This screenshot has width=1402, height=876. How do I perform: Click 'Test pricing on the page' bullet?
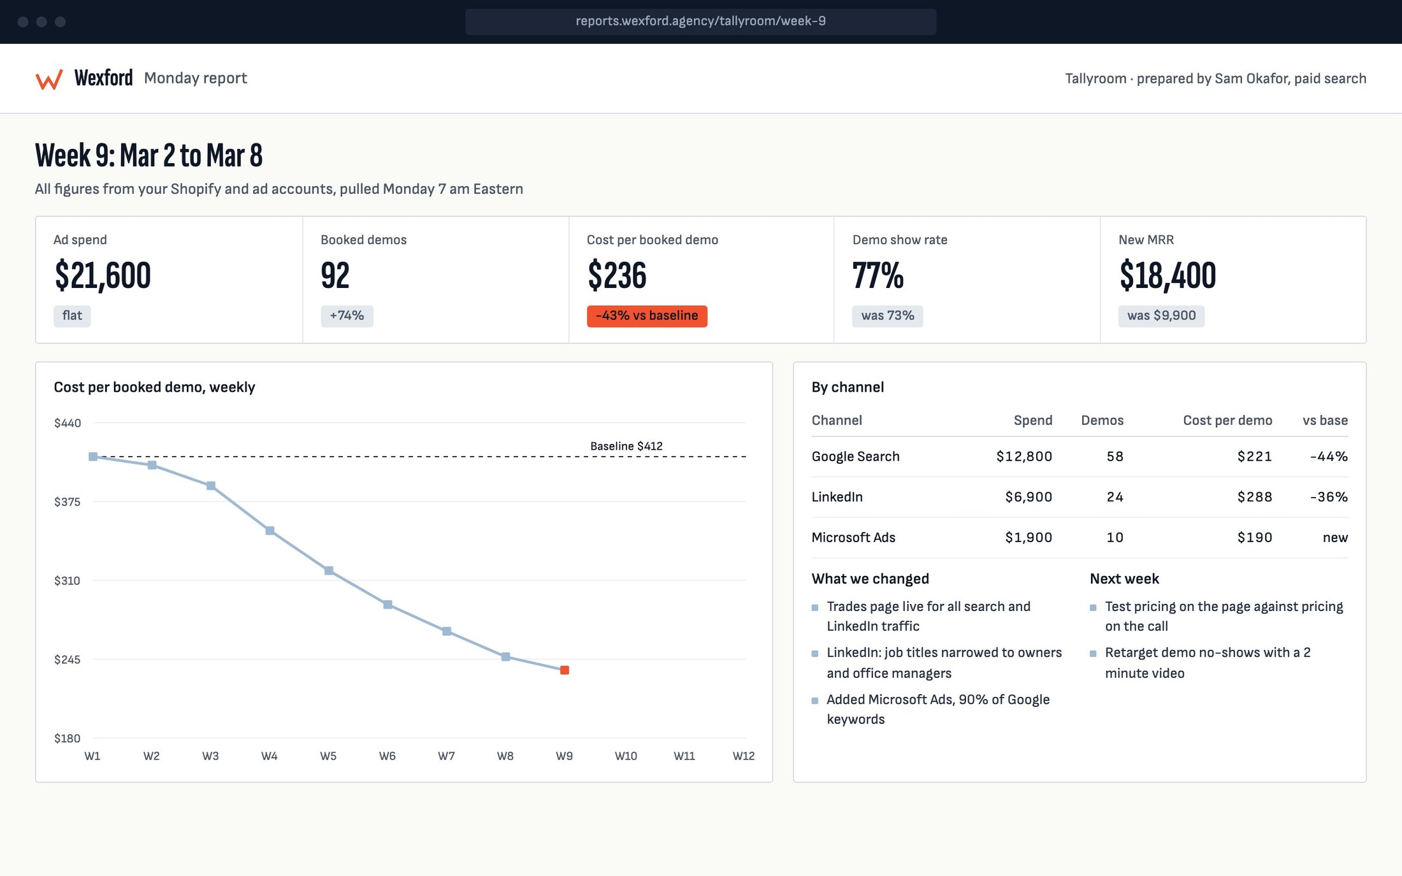pyautogui.click(x=1224, y=616)
